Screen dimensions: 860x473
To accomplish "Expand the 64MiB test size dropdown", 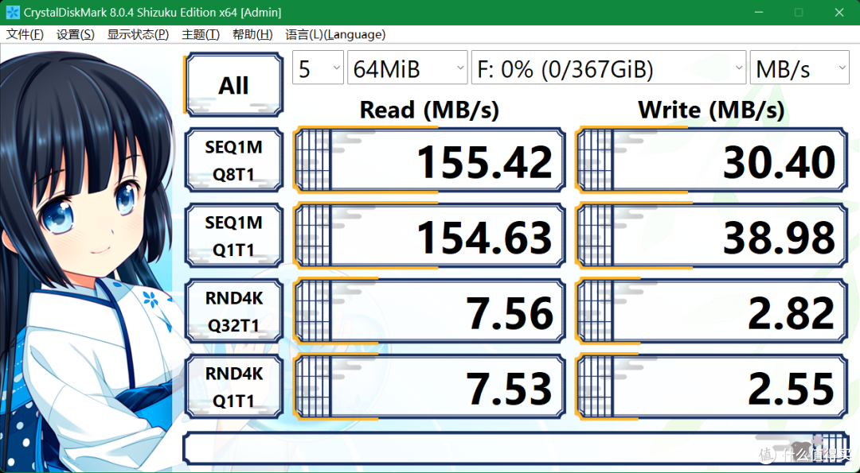I will [408, 68].
